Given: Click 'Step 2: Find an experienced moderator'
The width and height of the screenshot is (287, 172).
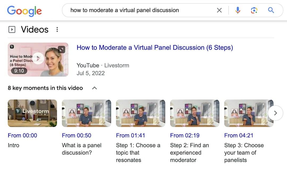Looking at the screenshot, I should (x=189, y=153).
